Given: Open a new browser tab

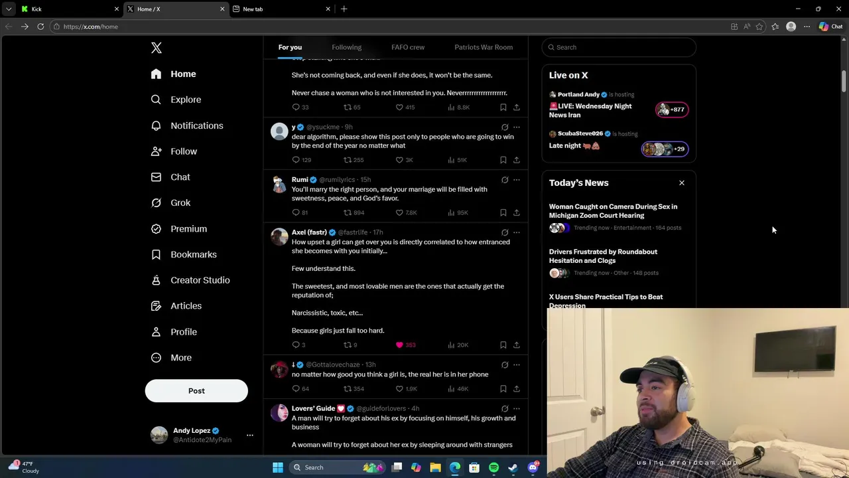Looking at the screenshot, I should coord(344,9).
